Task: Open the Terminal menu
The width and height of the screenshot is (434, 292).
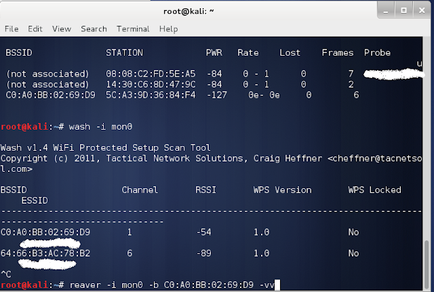Action: click(x=133, y=29)
